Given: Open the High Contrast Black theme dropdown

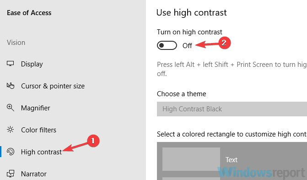Looking at the screenshot, I should click(x=232, y=109).
